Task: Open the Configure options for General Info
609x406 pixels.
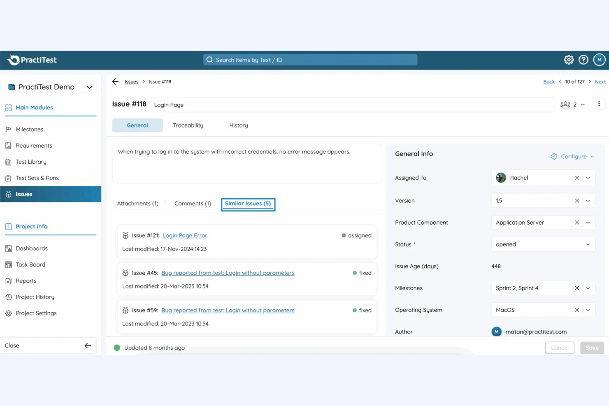Action: pyautogui.click(x=572, y=156)
